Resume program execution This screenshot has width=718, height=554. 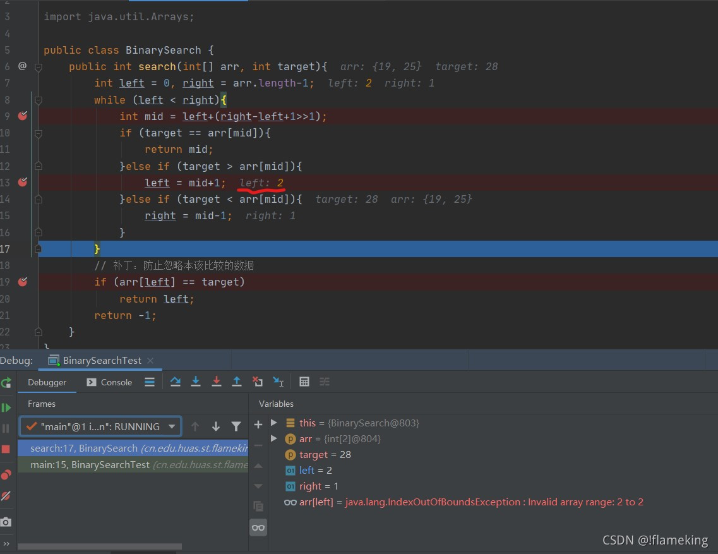click(x=6, y=407)
